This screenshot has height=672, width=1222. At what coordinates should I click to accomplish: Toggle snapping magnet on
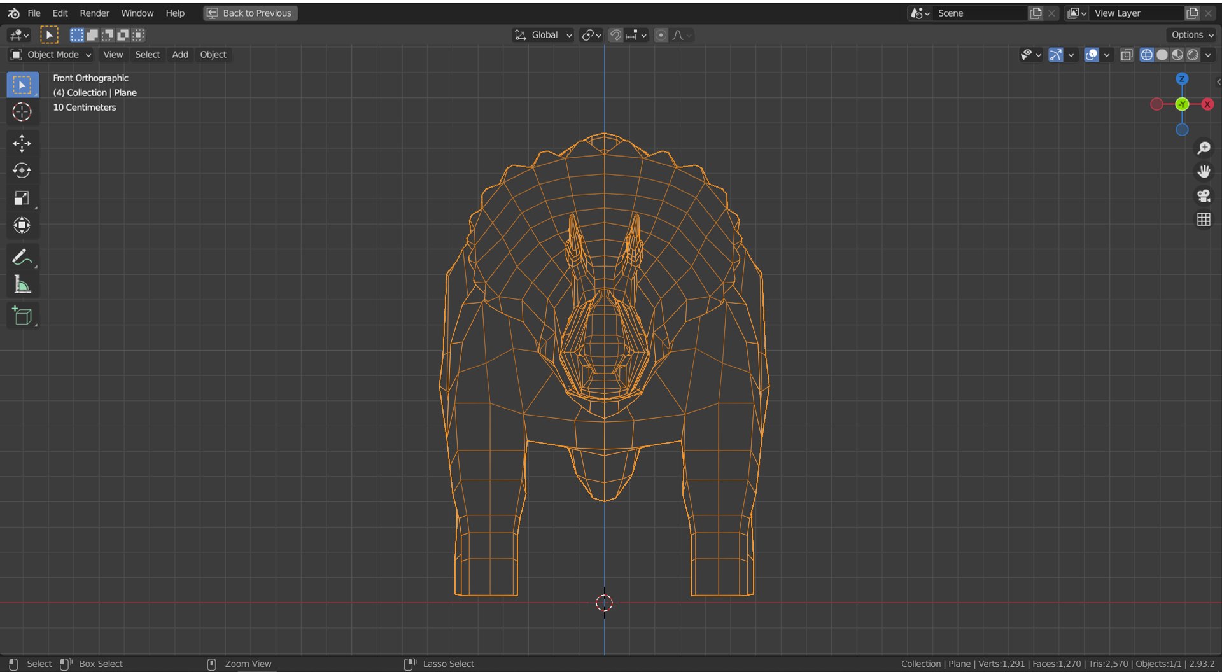click(615, 35)
